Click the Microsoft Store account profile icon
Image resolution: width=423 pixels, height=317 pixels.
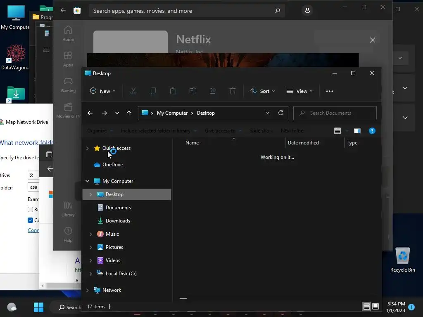tap(307, 10)
